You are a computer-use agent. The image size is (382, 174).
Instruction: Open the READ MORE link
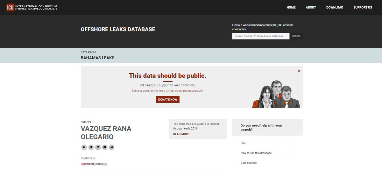181,134
